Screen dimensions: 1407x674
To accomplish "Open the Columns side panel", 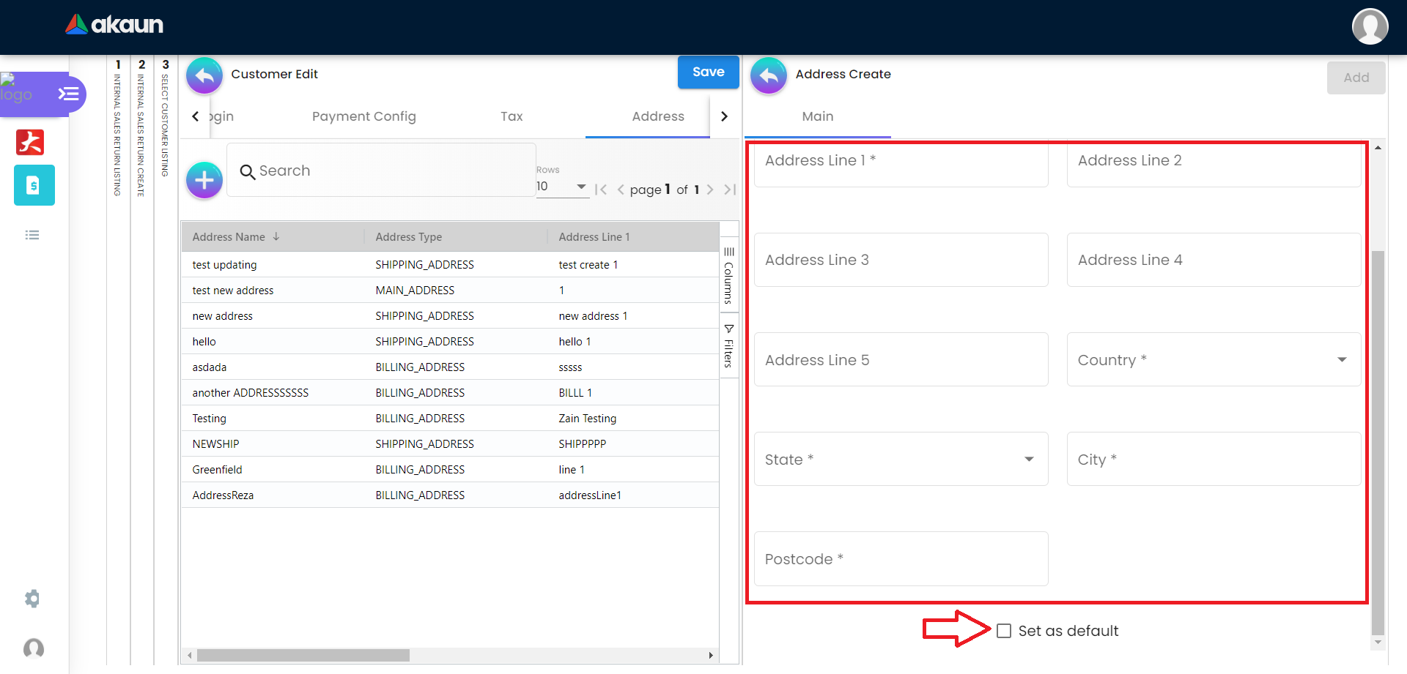I will 728,275.
